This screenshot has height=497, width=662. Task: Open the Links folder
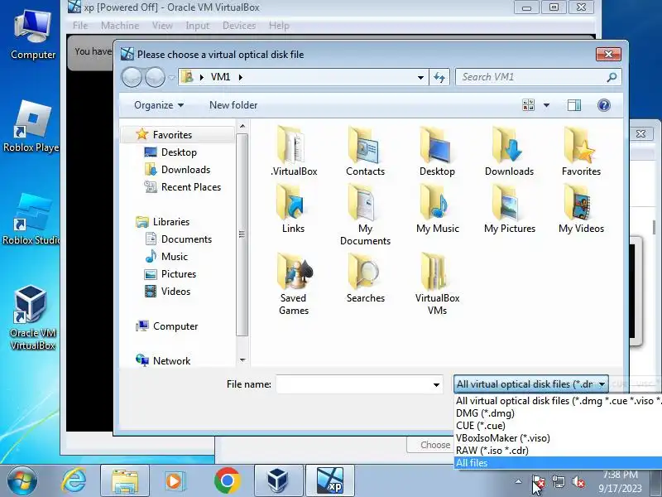coord(294,209)
